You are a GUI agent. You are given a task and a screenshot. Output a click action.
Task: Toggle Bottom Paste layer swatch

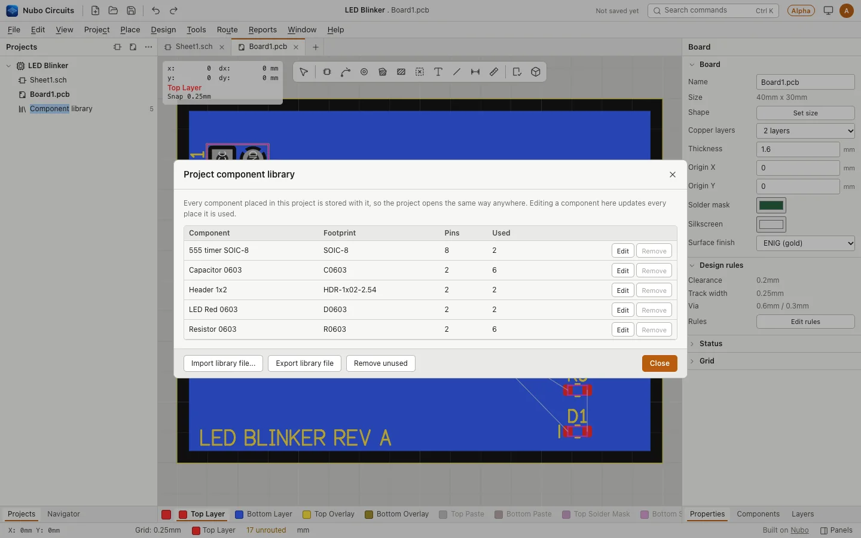pyautogui.click(x=499, y=514)
